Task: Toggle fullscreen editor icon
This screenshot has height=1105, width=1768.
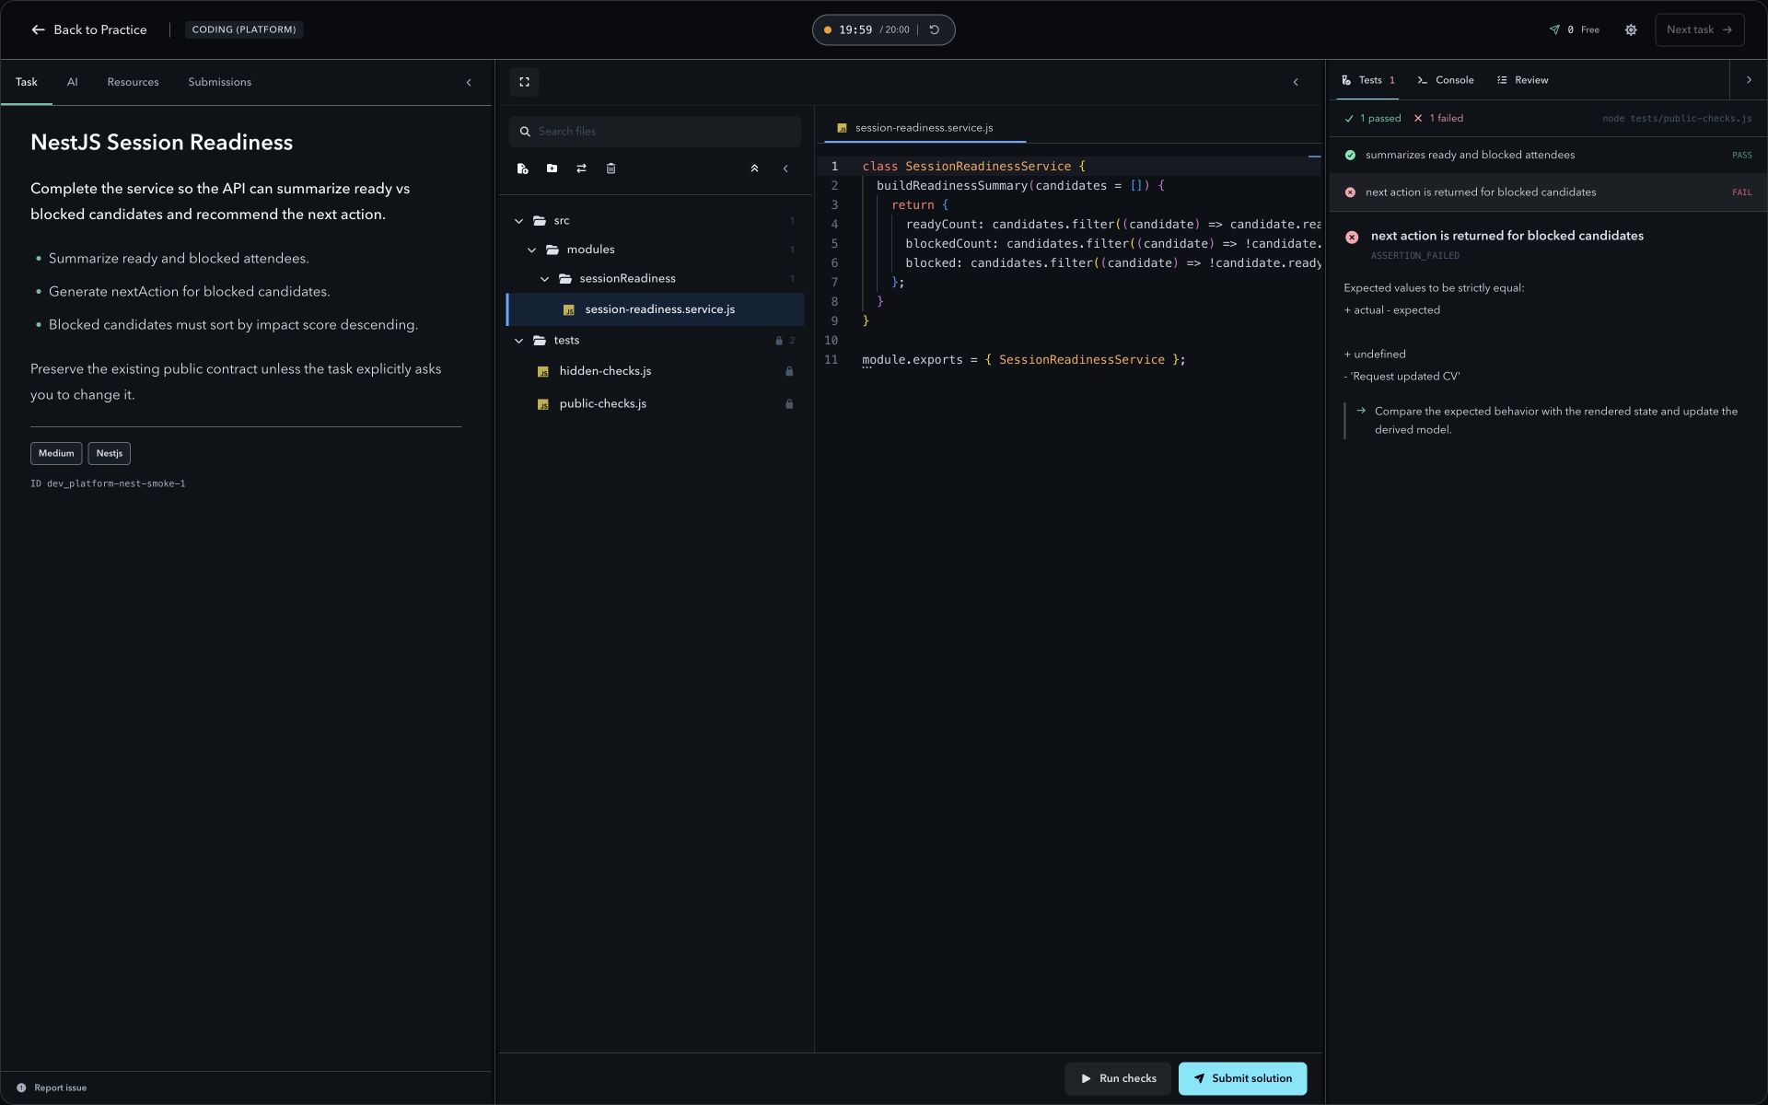Action: pos(524,82)
